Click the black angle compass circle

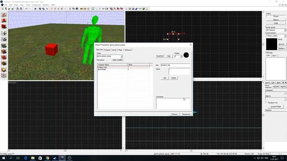[186, 55]
